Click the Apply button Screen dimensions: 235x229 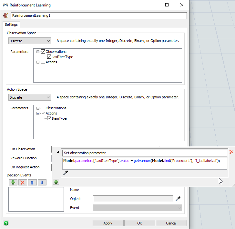point(108,223)
